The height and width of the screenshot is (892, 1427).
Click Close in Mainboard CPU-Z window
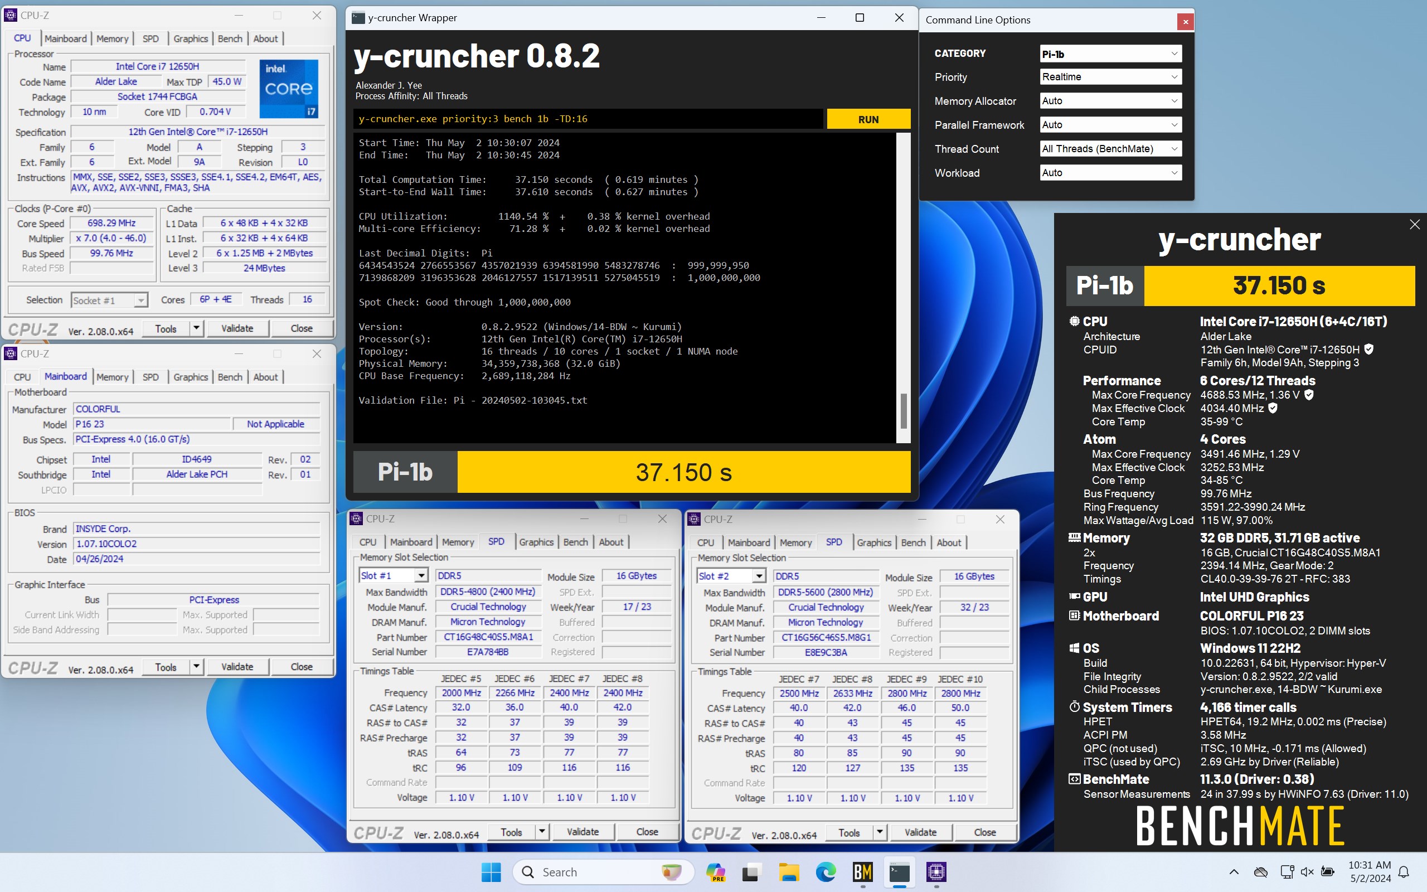(302, 667)
